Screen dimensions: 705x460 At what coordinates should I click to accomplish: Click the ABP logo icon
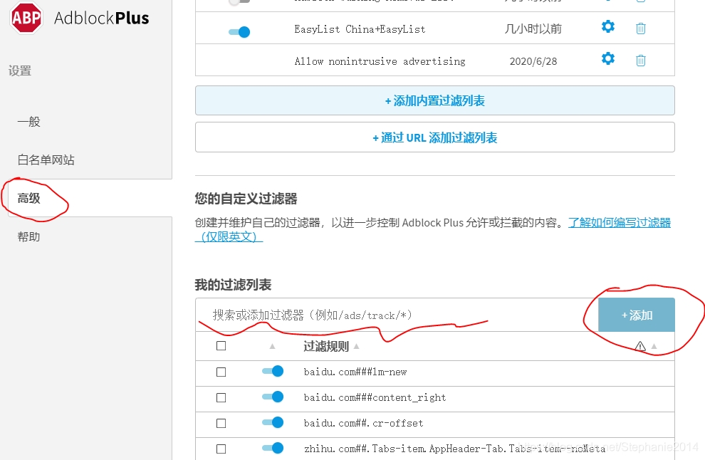coord(26,18)
